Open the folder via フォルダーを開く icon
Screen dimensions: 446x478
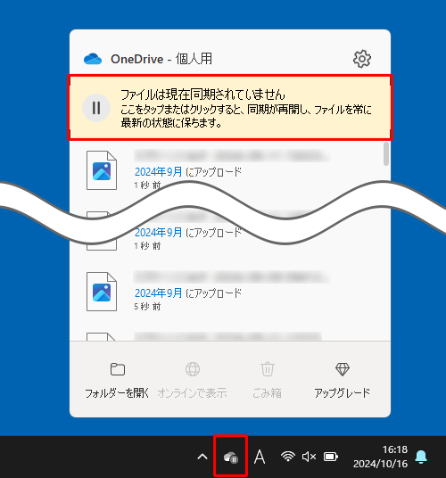point(118,369)
